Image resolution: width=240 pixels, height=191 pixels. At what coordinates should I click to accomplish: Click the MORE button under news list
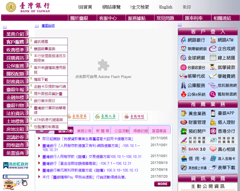[x=162, y=184]
